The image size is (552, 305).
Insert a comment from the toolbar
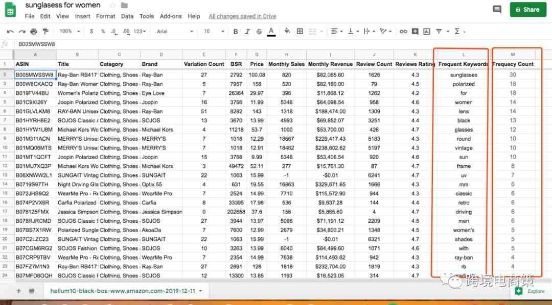415,31
